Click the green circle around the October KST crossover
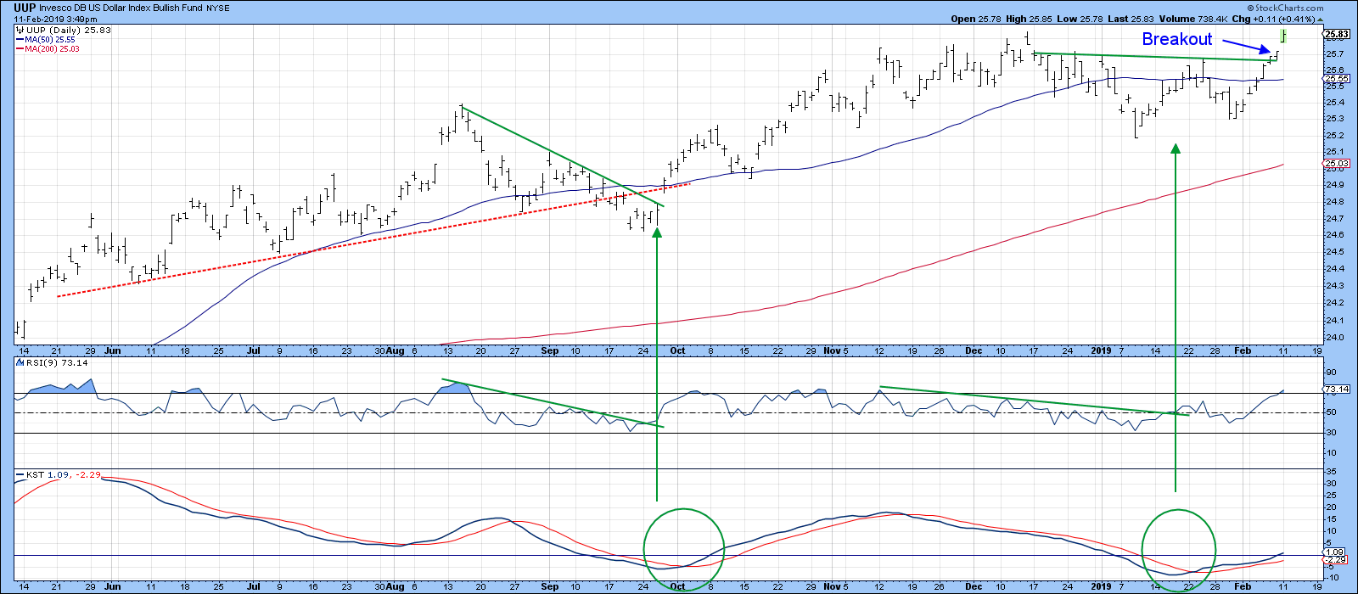The width and height of the screenshot is (1358, 594). pos(684,549)
